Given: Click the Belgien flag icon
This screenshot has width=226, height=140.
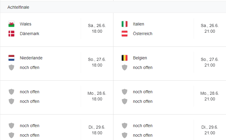Looking at the screenshot, I should pos(125,58).
